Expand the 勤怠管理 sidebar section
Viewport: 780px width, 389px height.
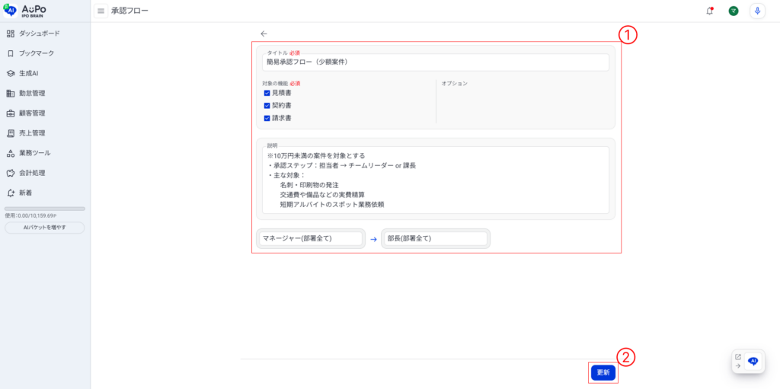click(x=32, y=93)
